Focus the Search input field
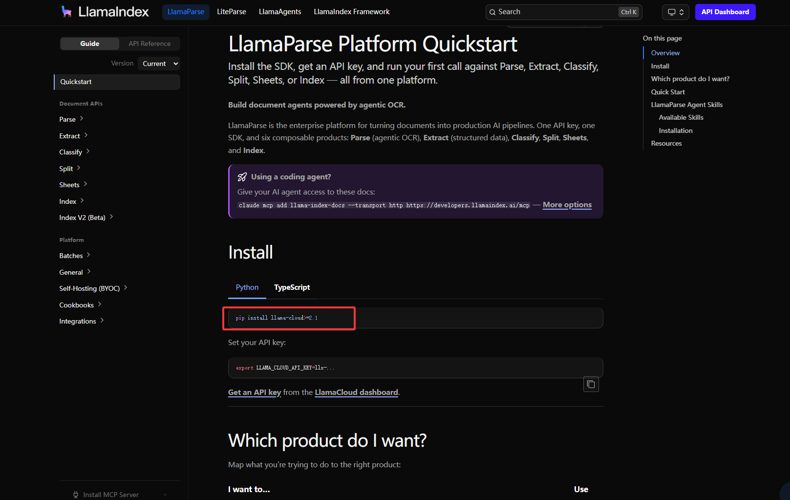Viewport: 790px width, 500px height. pos(564,12)
